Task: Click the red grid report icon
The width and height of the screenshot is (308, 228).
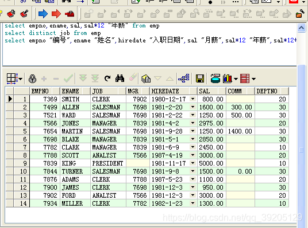Action: pos(245,78)
